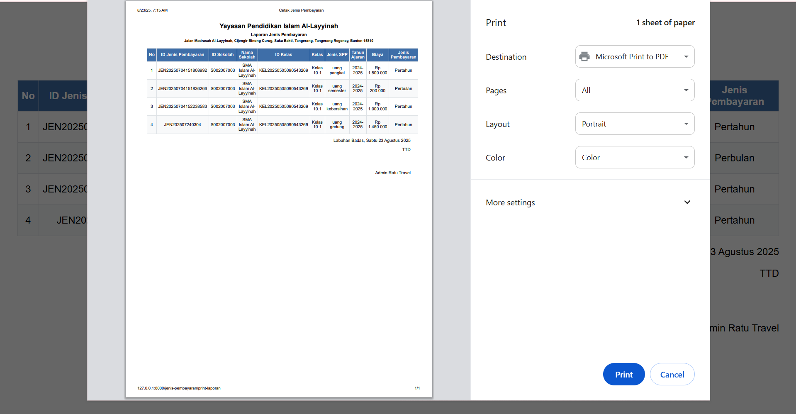Click the 'Admin Ratu Travel' signature in preview
The image size is (796, 414).
[x=392, y=173]
